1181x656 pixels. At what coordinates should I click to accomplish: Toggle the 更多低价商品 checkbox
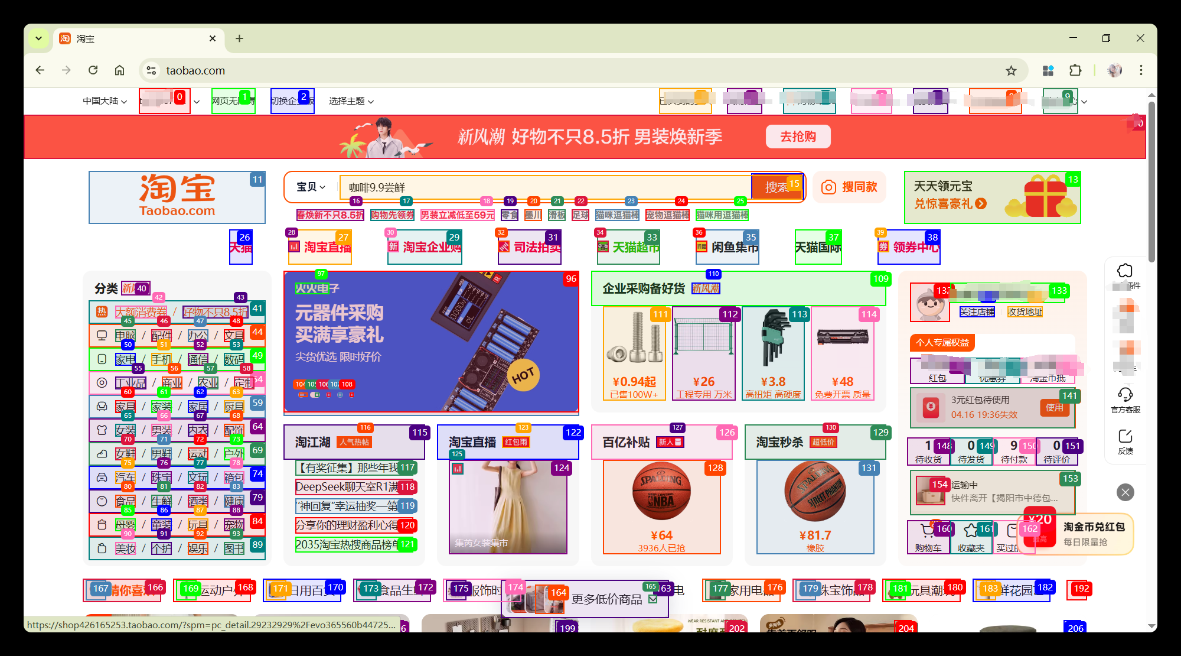pyautogui.click(x=653, y=599)
